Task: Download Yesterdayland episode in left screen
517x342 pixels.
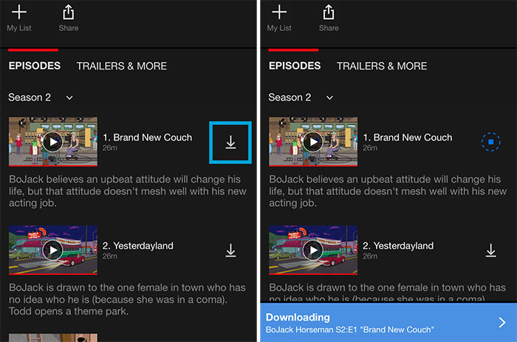Action: click(x=230, y=250)
